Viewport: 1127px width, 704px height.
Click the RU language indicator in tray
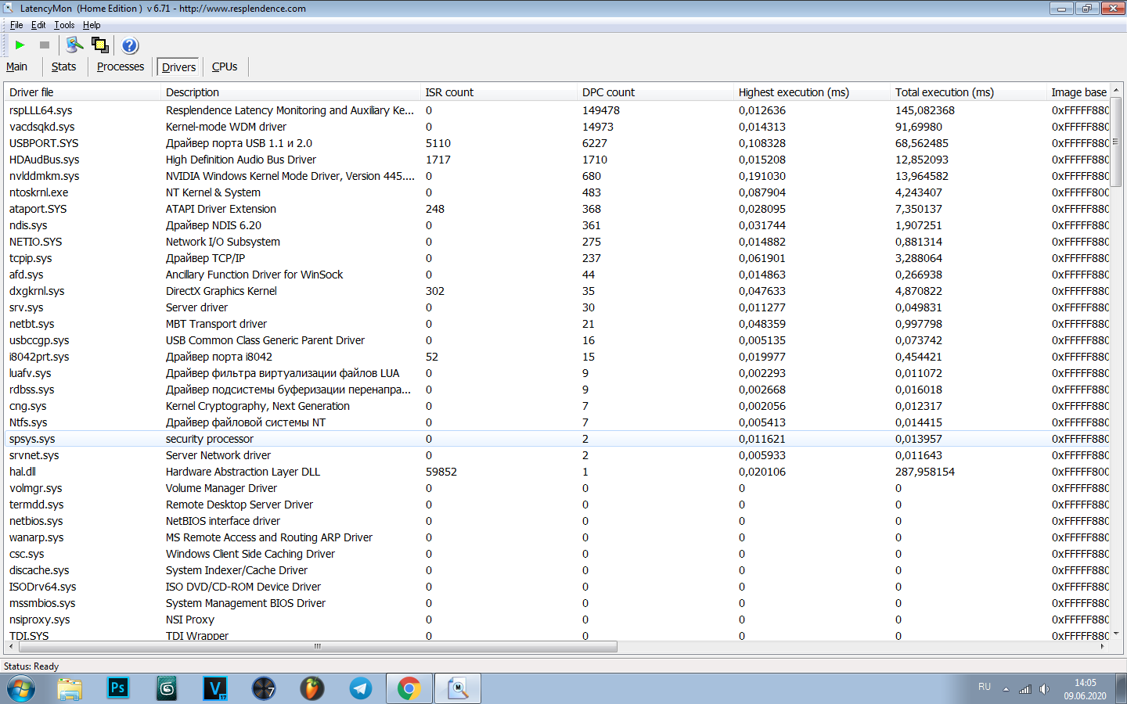[985, 687]
